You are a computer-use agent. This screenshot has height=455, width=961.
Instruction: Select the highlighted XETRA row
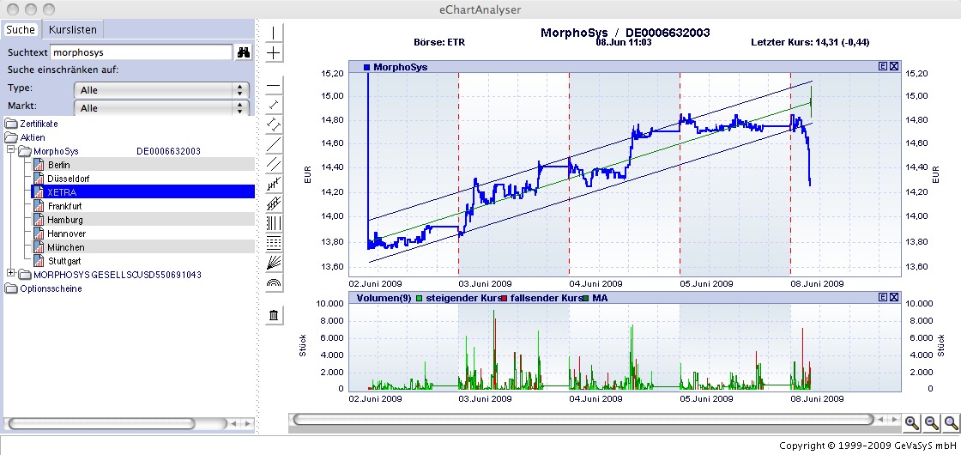point(142,191)
